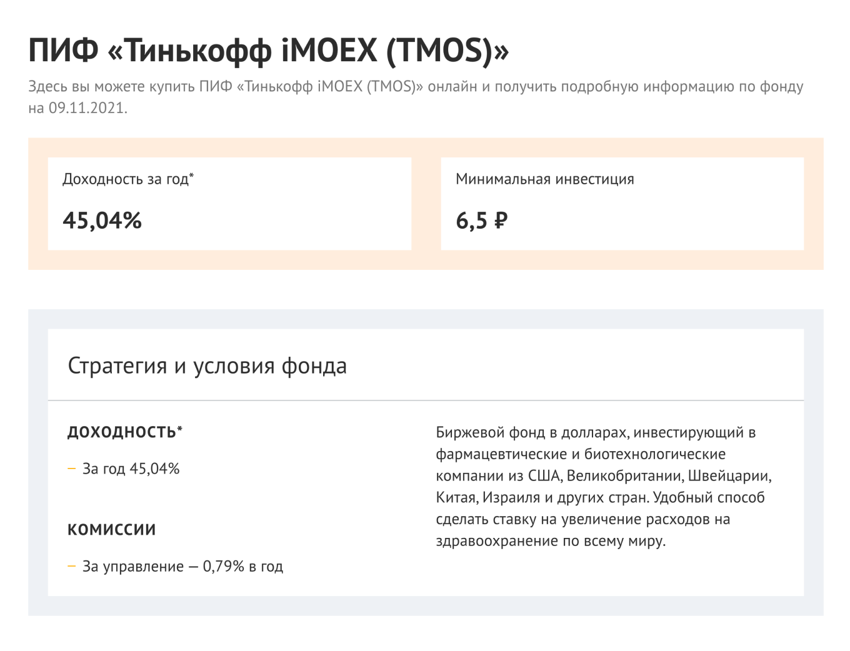Click the "За год 45,04%" list item
This screenshot has width=850, height=651.
[x=131, y=469]
